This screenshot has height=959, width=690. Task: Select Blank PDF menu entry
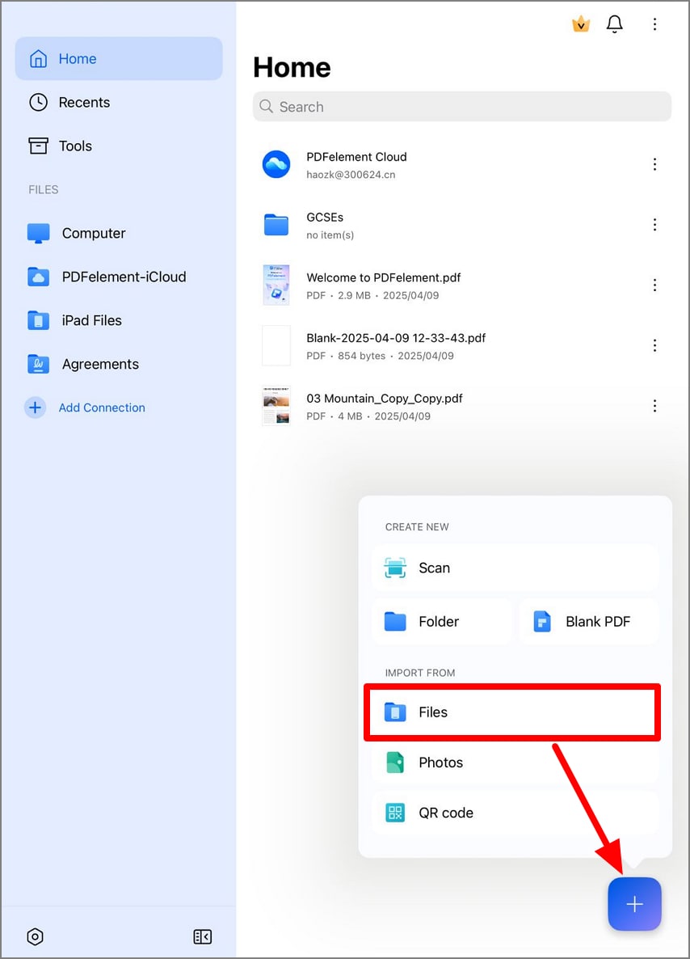coord(588,621)
